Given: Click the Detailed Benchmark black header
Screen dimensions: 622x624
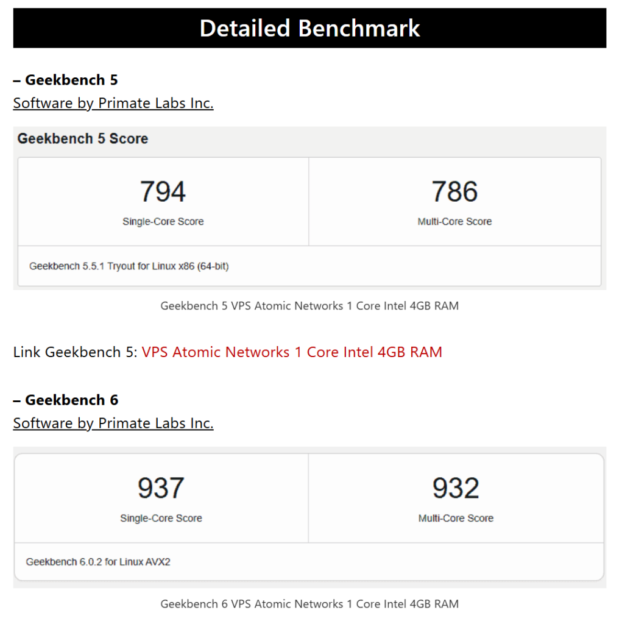Looking at the screenshot, I should pyautogui.click(x=309, y=28).
